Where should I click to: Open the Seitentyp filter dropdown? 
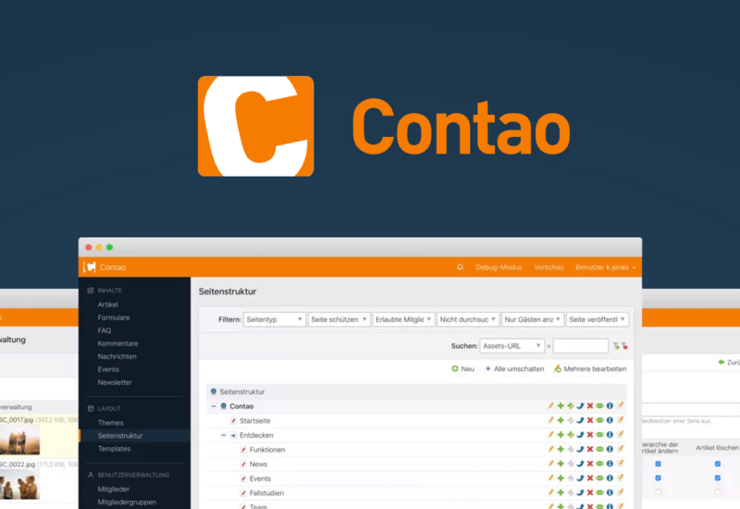274,319
